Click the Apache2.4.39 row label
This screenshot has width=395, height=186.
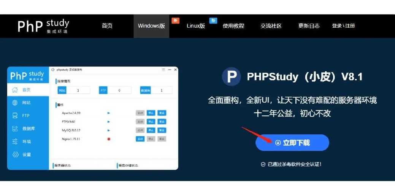coord(71,113)
